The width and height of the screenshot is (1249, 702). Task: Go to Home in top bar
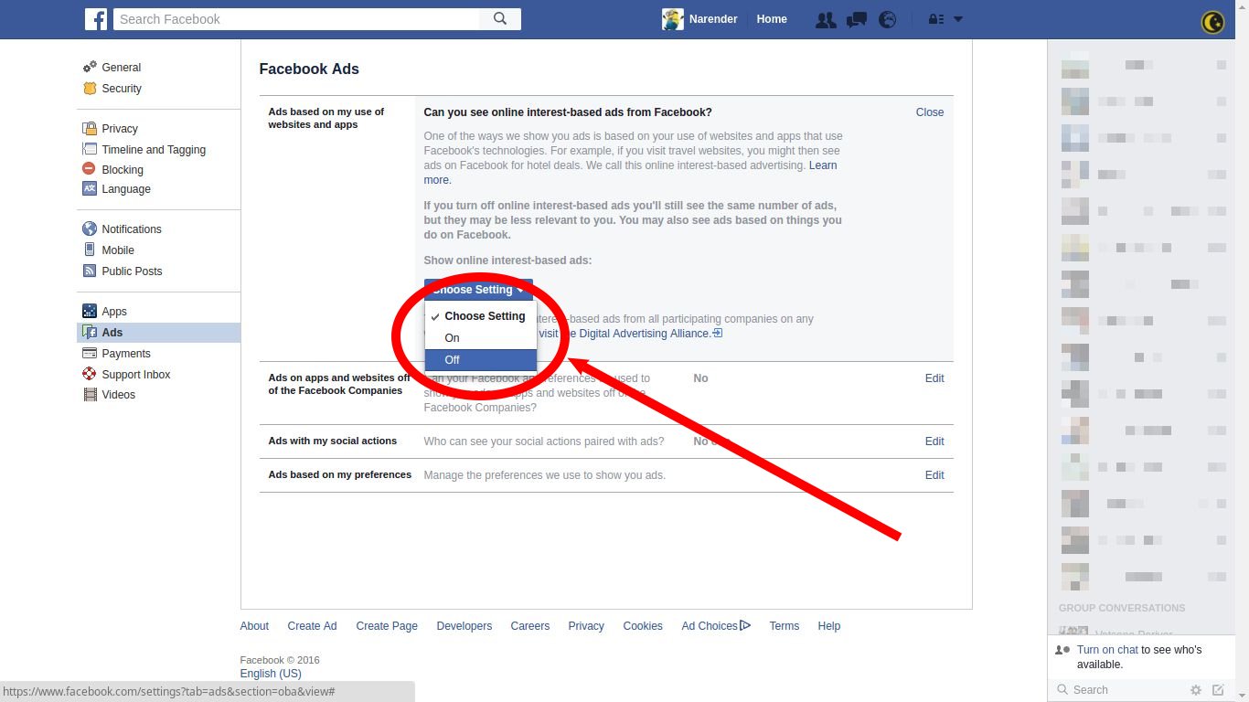(x=772, y=19)
